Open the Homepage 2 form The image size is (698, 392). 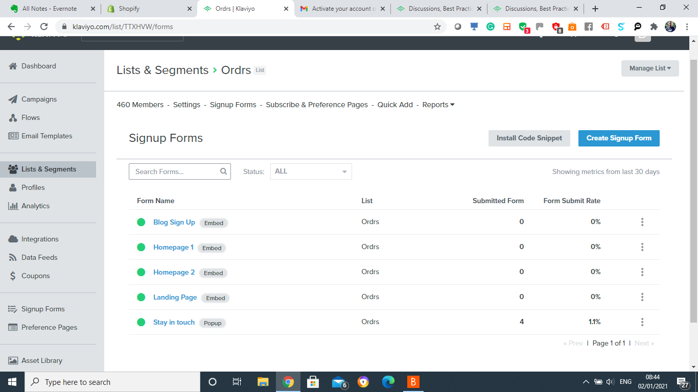[174, 272]
